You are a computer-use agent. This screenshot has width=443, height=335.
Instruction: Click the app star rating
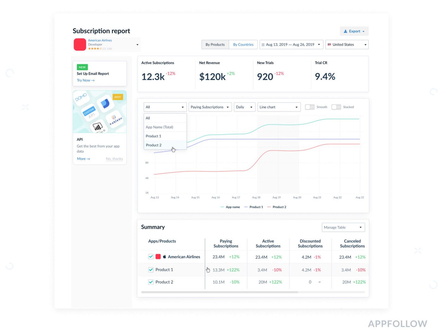click(x=95, y=49)
